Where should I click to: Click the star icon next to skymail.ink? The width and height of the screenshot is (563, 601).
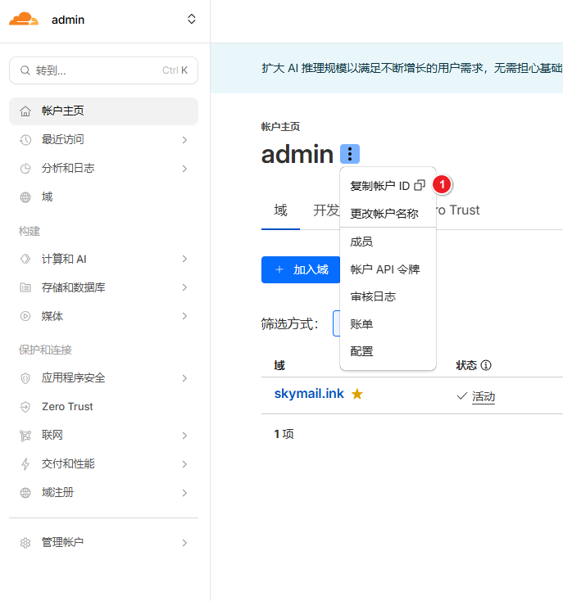357,394
